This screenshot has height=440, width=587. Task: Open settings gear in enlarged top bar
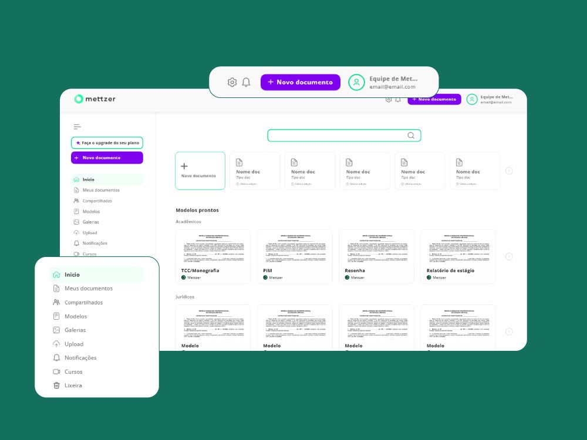pos(232,82)
